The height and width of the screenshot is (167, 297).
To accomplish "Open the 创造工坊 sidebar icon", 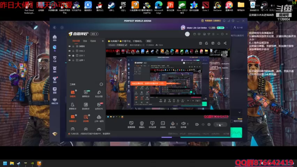I will (x=55, y=101).
